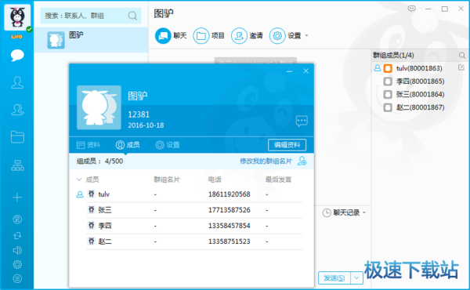This screenshot has height=290, width=470.
Task: Click the circular currency-like icon in sidebar
Action: tap(17, 219)
